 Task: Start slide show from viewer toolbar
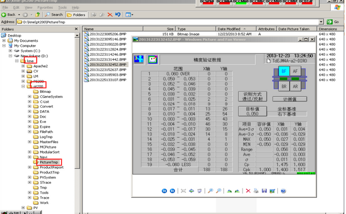click(199, 191)
